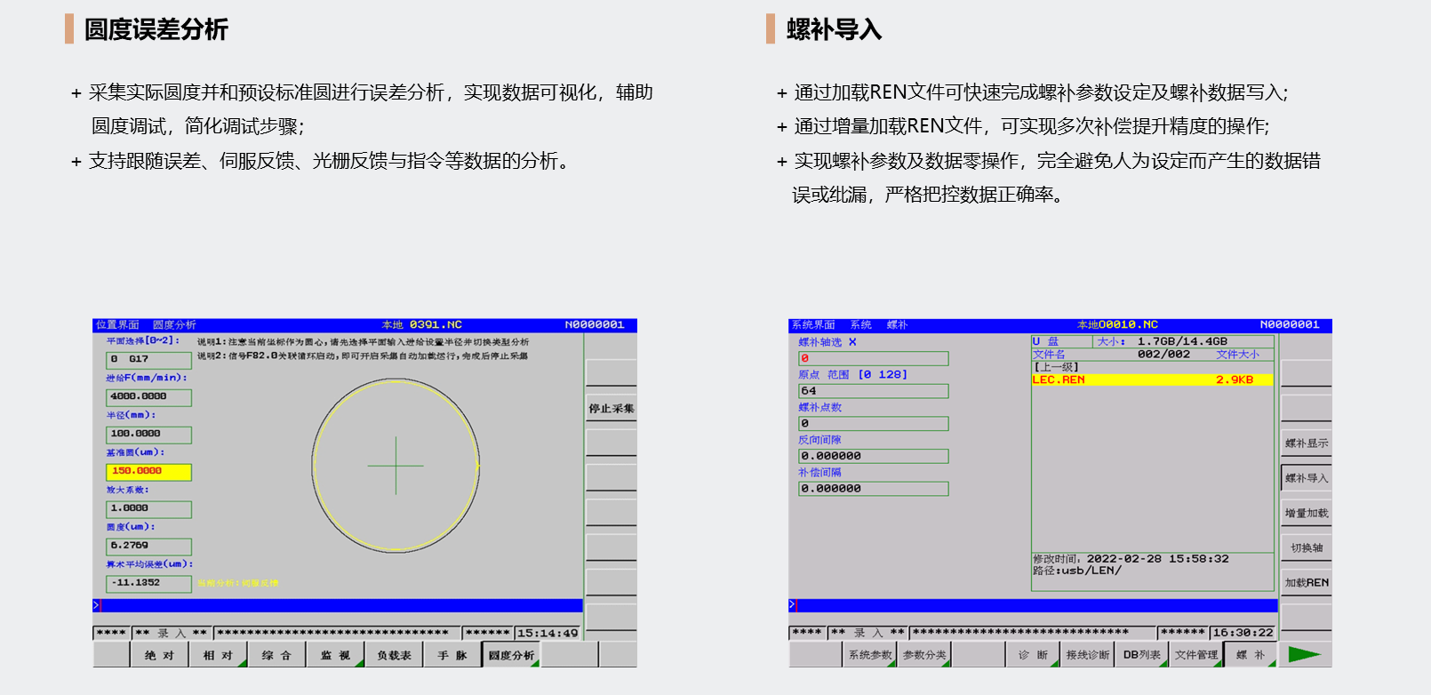
Task: Click the 平面选择 field showing 0 G17
Action: click(148, 360)
